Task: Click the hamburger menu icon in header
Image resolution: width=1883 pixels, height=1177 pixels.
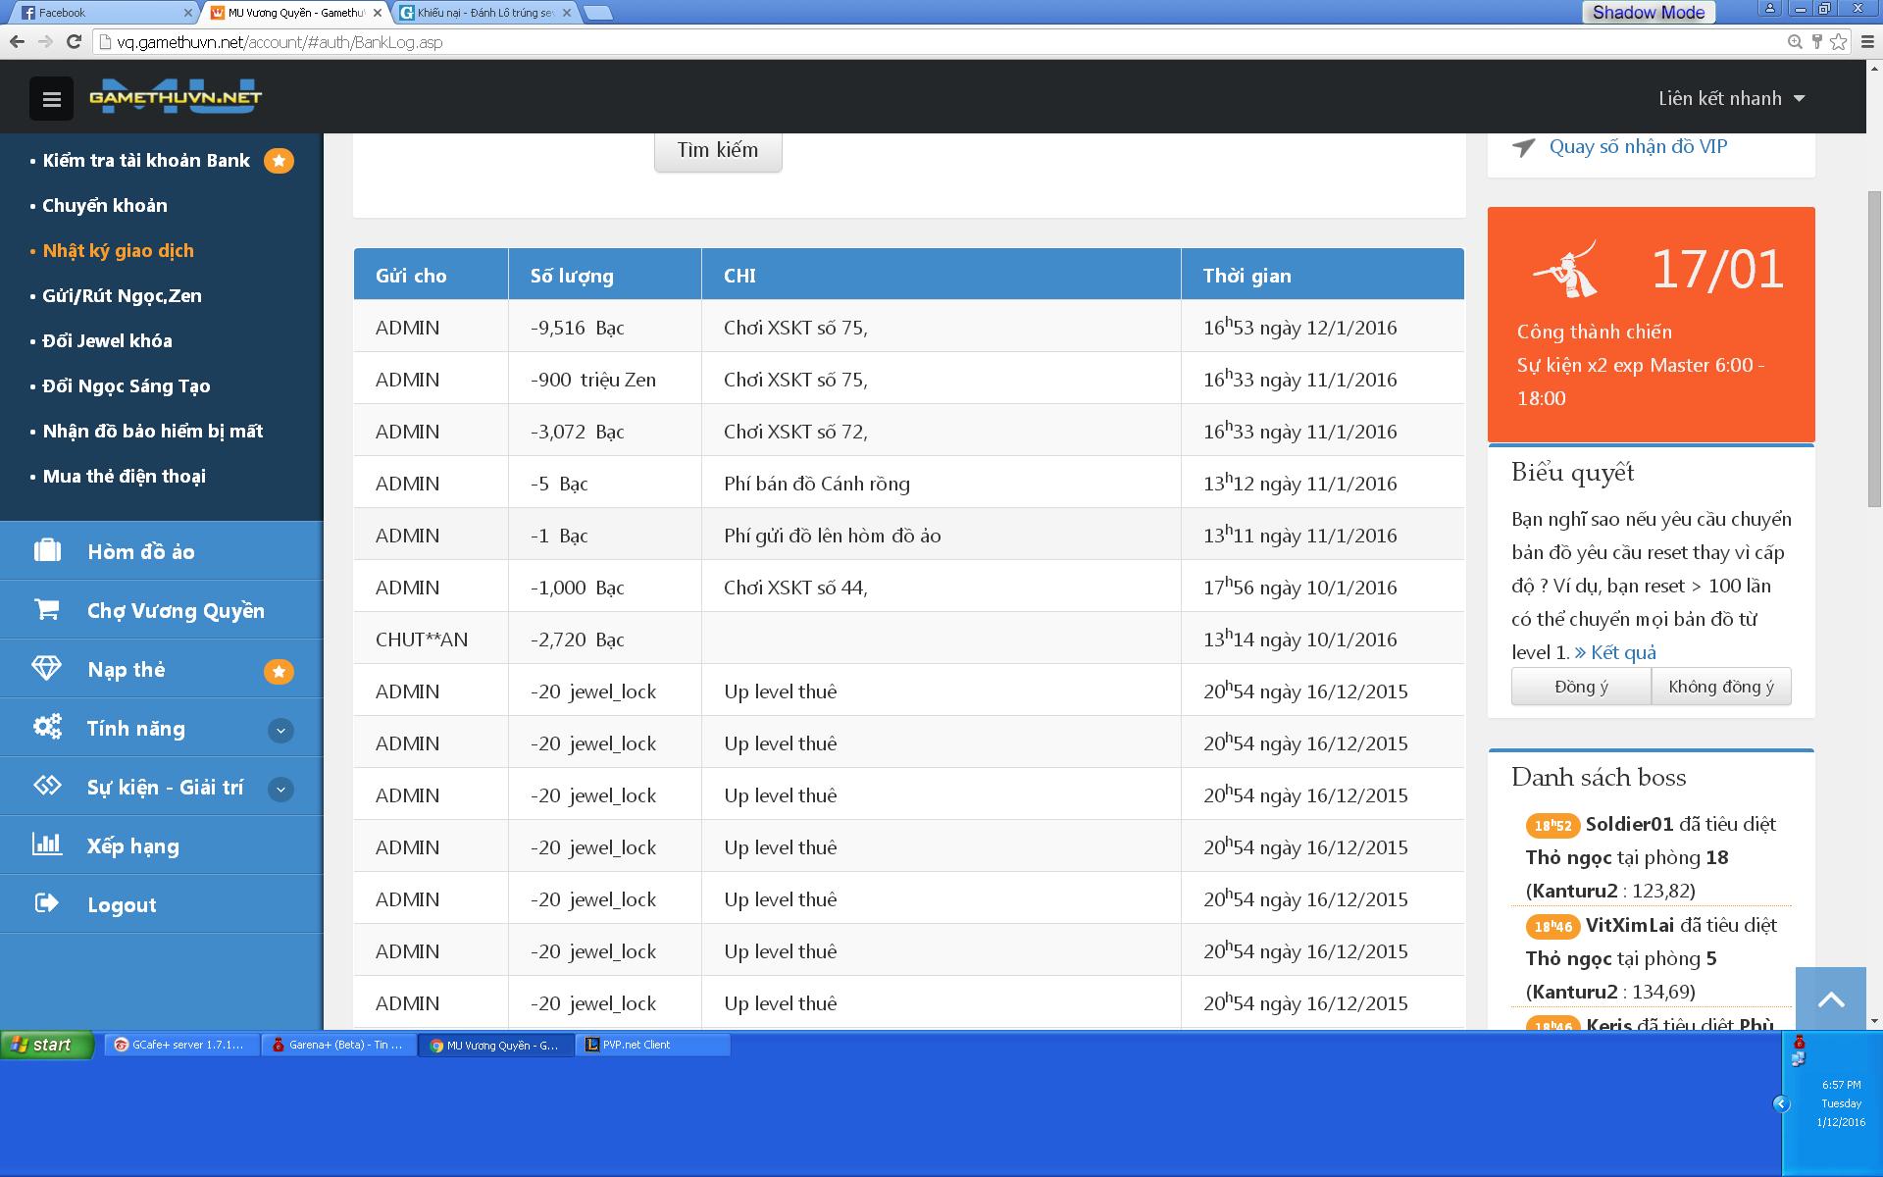Action: pos(51,99)
